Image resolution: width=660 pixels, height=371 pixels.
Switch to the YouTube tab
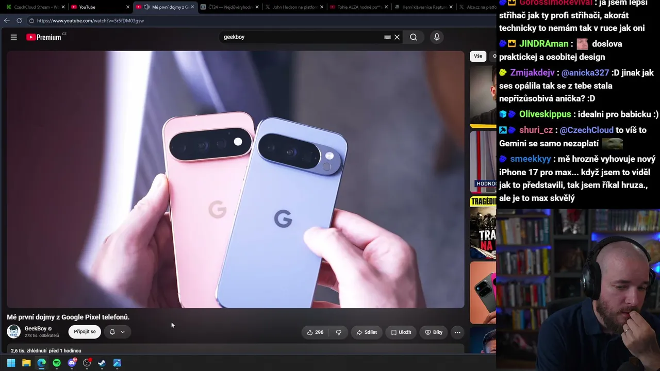[100, 7]
